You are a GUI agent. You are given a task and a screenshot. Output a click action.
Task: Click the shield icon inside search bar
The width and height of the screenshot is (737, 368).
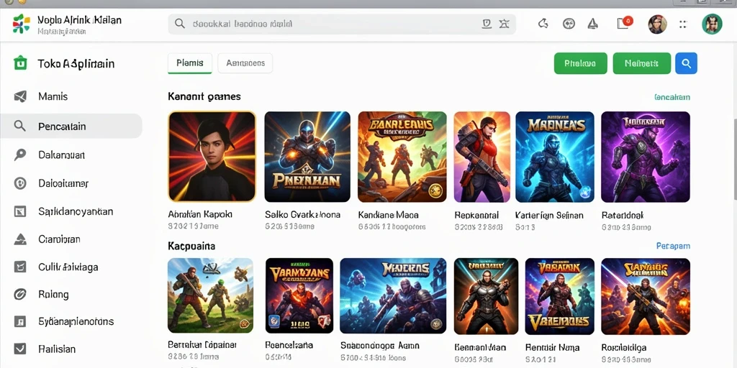click(487, 24)
